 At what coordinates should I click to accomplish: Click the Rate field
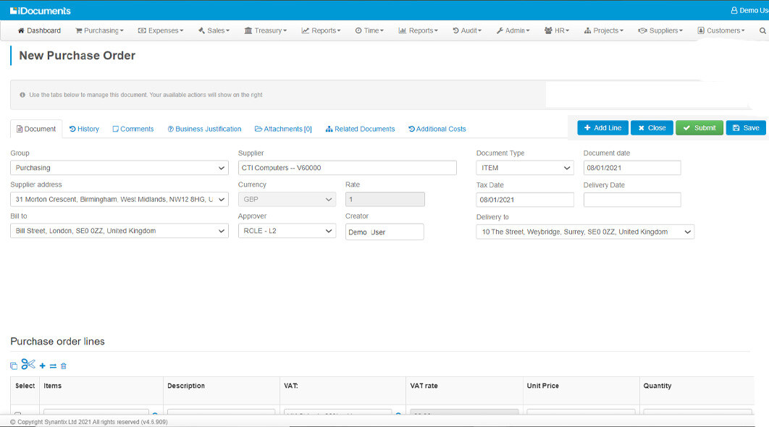pyautogui.click(x=385, y=200)
